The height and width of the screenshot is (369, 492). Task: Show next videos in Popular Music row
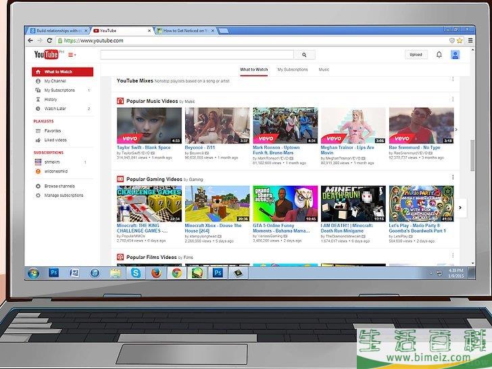coord(457,130)
